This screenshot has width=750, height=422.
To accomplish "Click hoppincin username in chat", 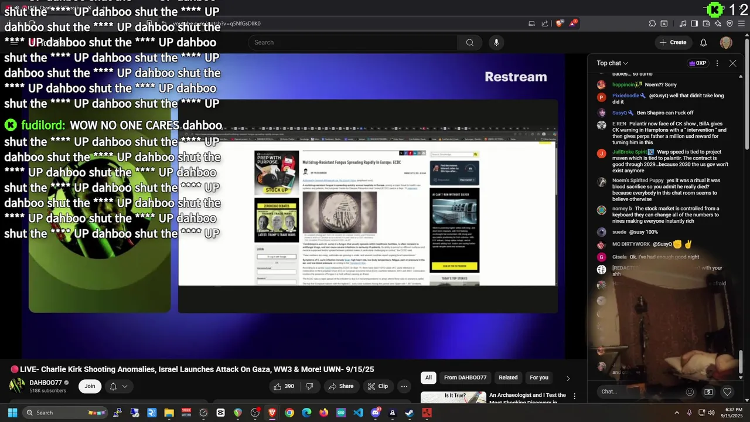I will [x=624, y=85].
